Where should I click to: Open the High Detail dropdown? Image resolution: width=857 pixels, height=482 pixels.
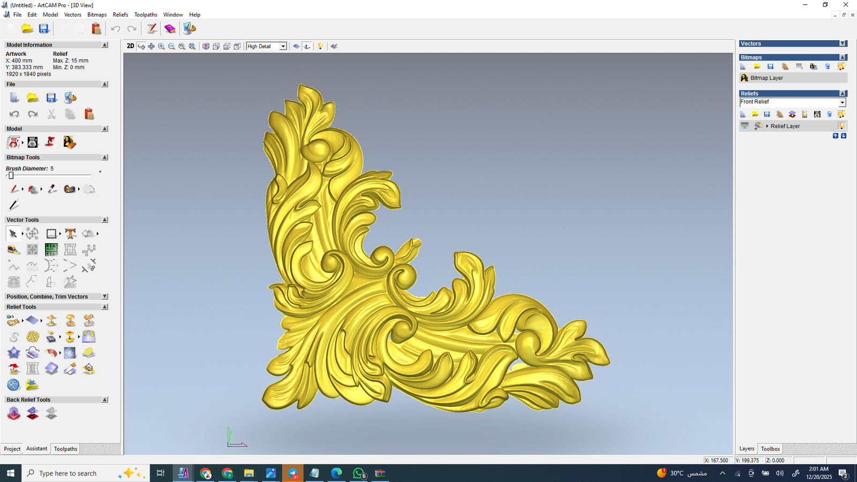coord(283,47)
